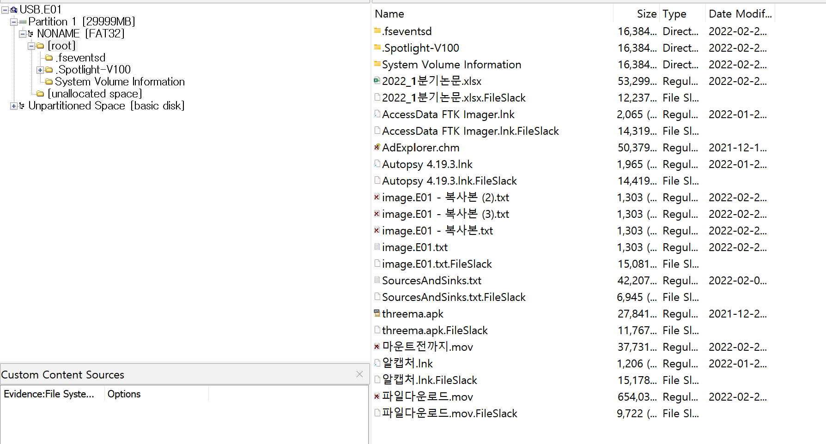Collapse the NONAME [FAT32] tree node
This screenshot has height=444, width=826.
(23, 34)
